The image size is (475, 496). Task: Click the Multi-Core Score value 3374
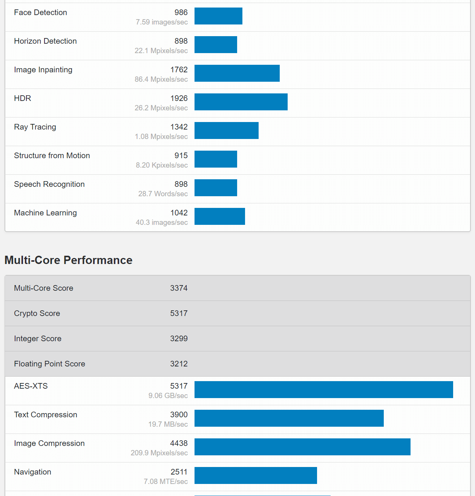tap(179, 288)
